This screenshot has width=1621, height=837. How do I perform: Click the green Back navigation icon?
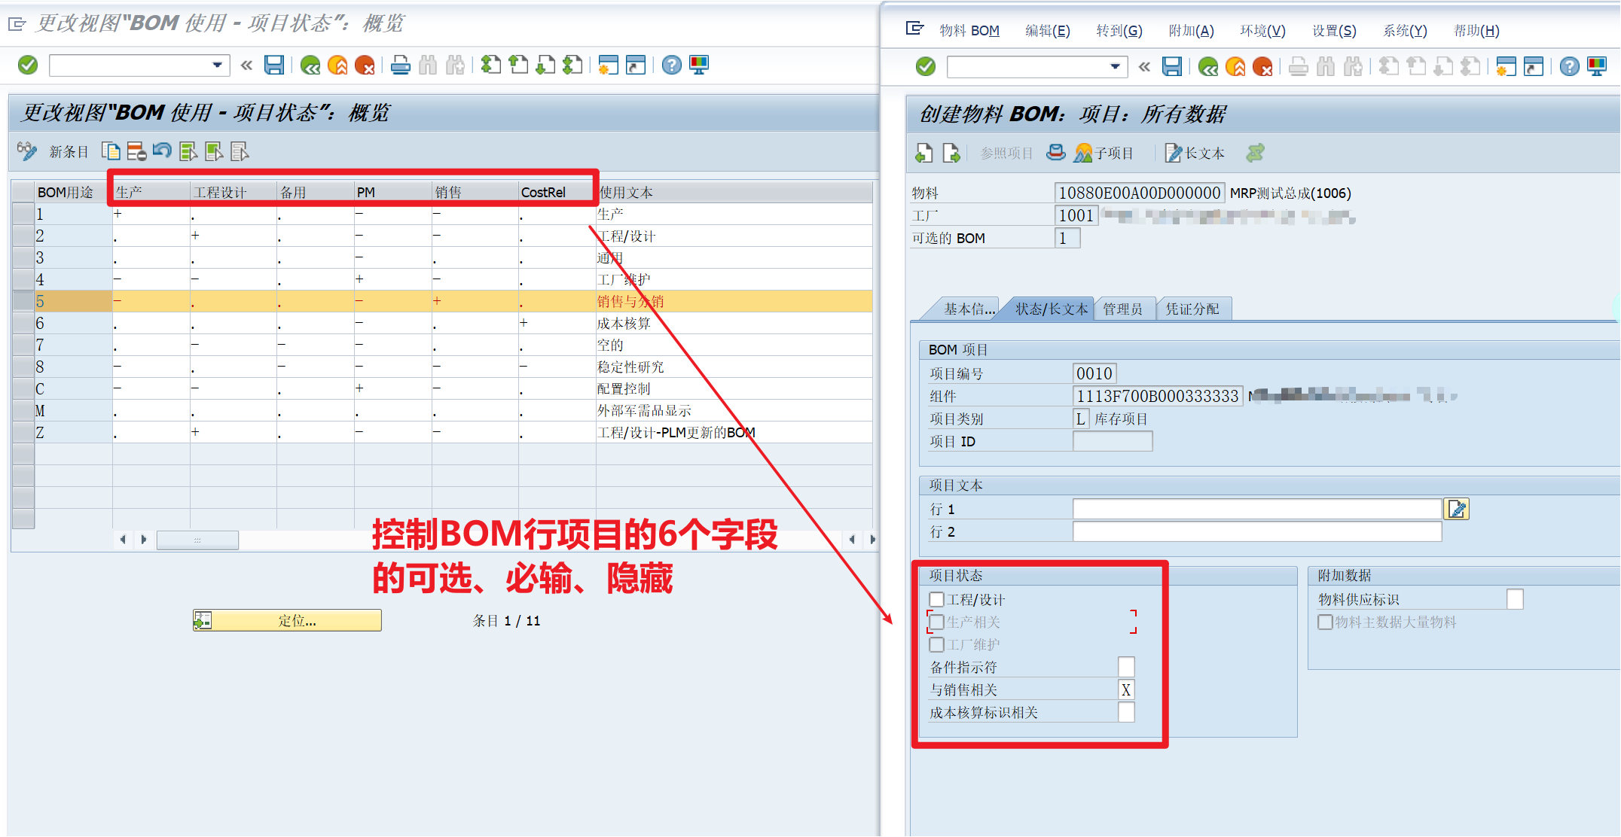click(311, 65)
